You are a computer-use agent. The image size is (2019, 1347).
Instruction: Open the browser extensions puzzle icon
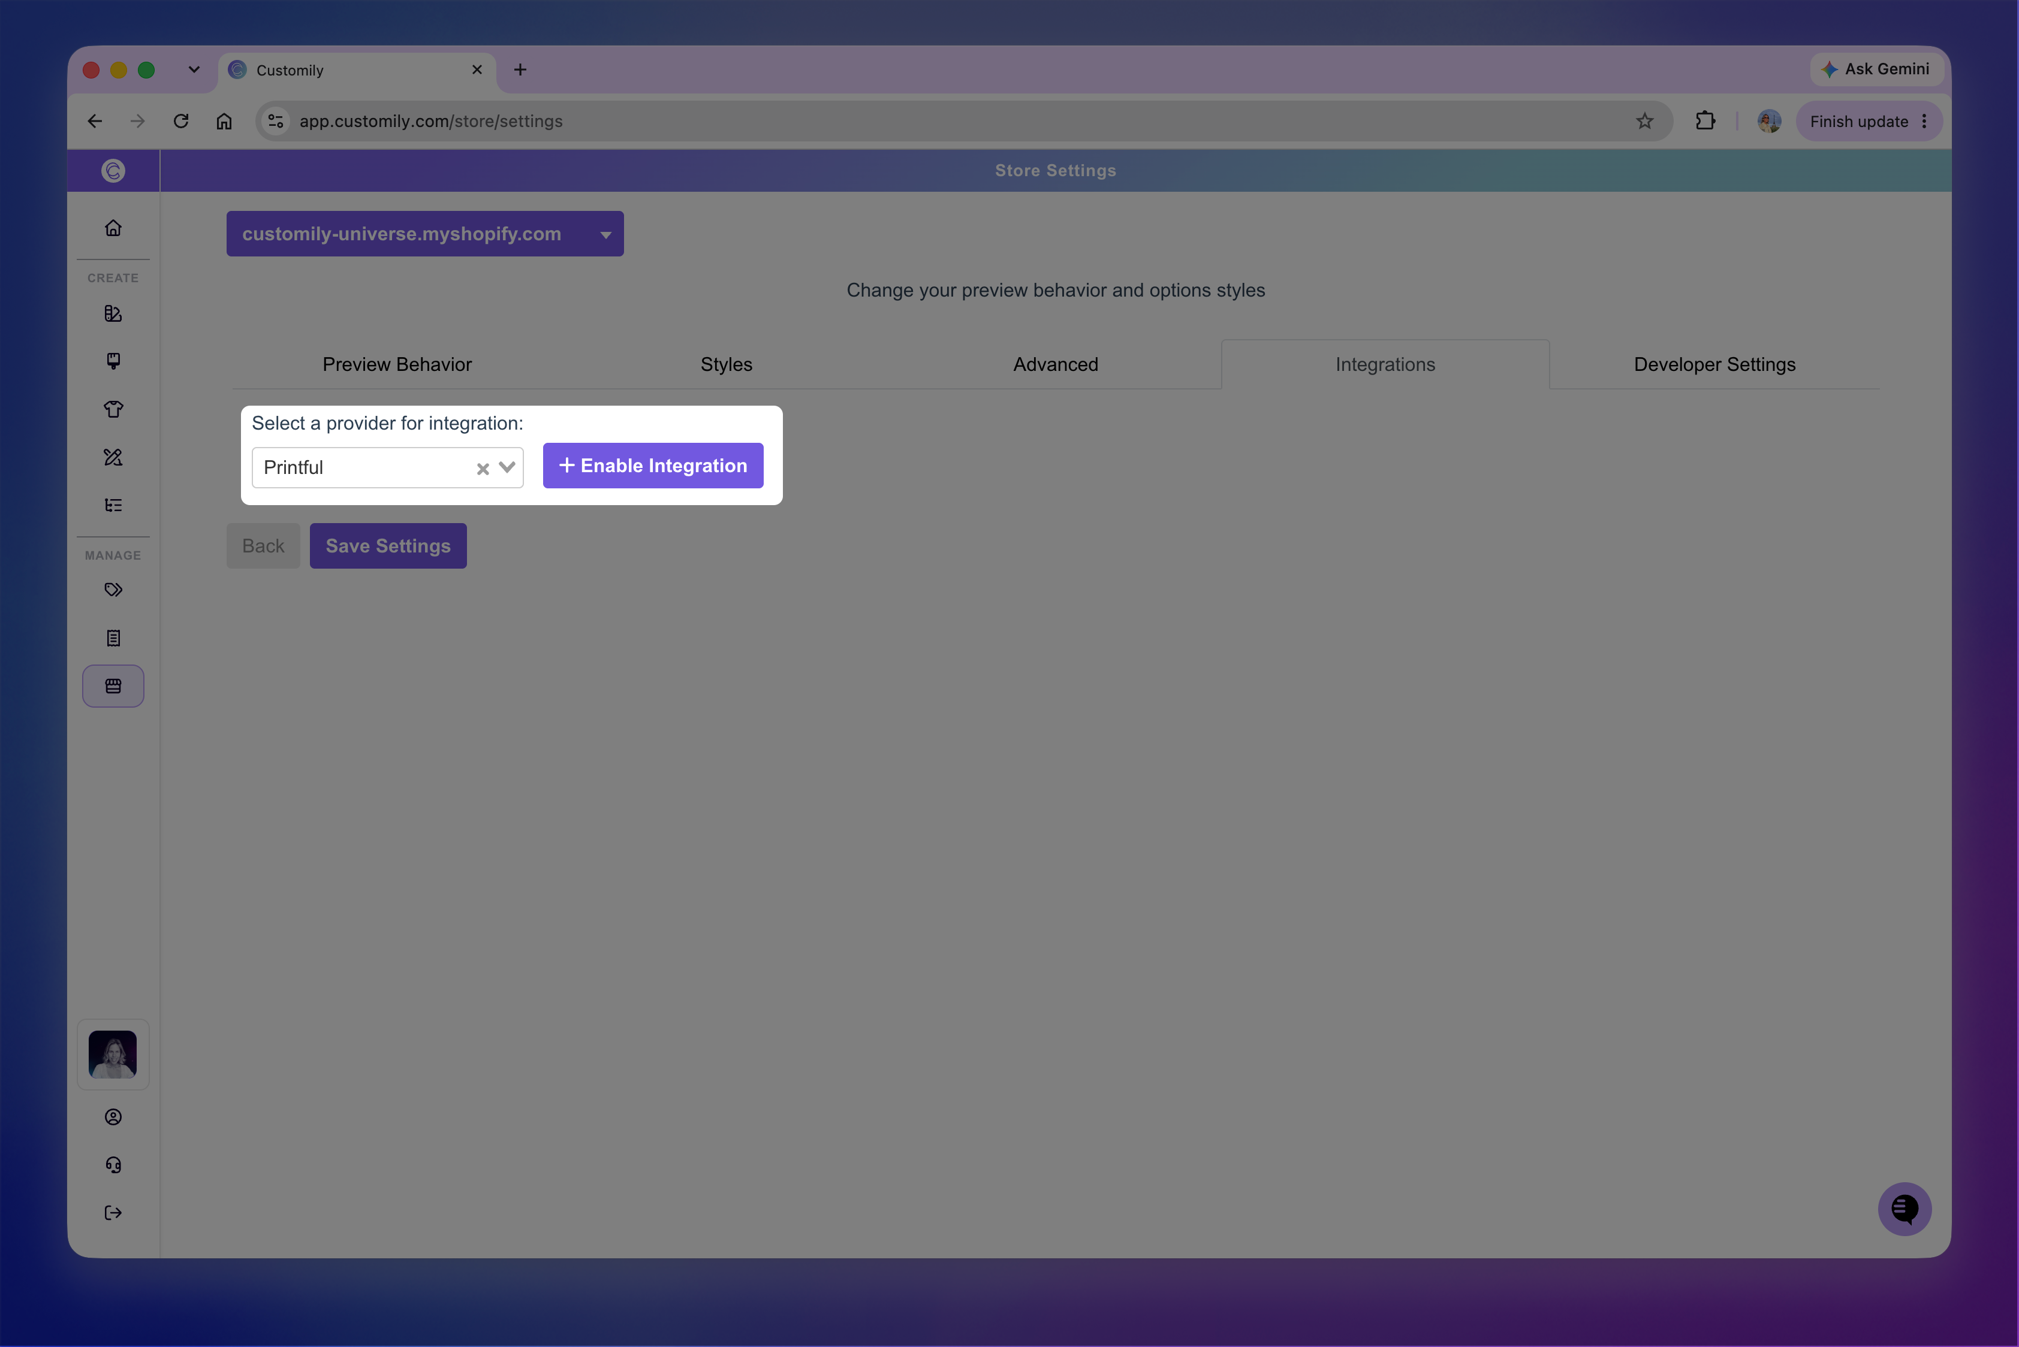[x=1705, y=121]
